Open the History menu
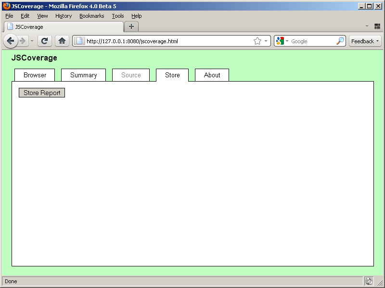The image size is (385, 288). 64,16
